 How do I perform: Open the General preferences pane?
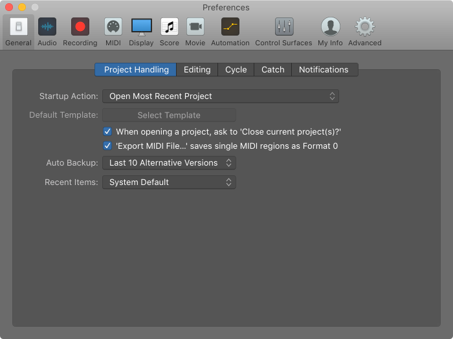click(x=19, y=32)
